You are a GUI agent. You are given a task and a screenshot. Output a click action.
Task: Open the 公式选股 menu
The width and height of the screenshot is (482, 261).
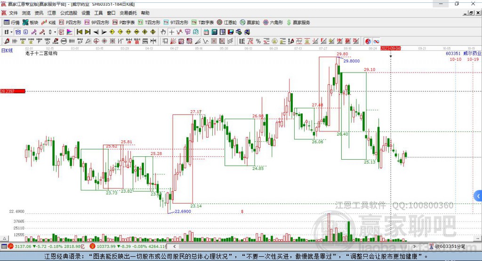(x=69, y=13)
